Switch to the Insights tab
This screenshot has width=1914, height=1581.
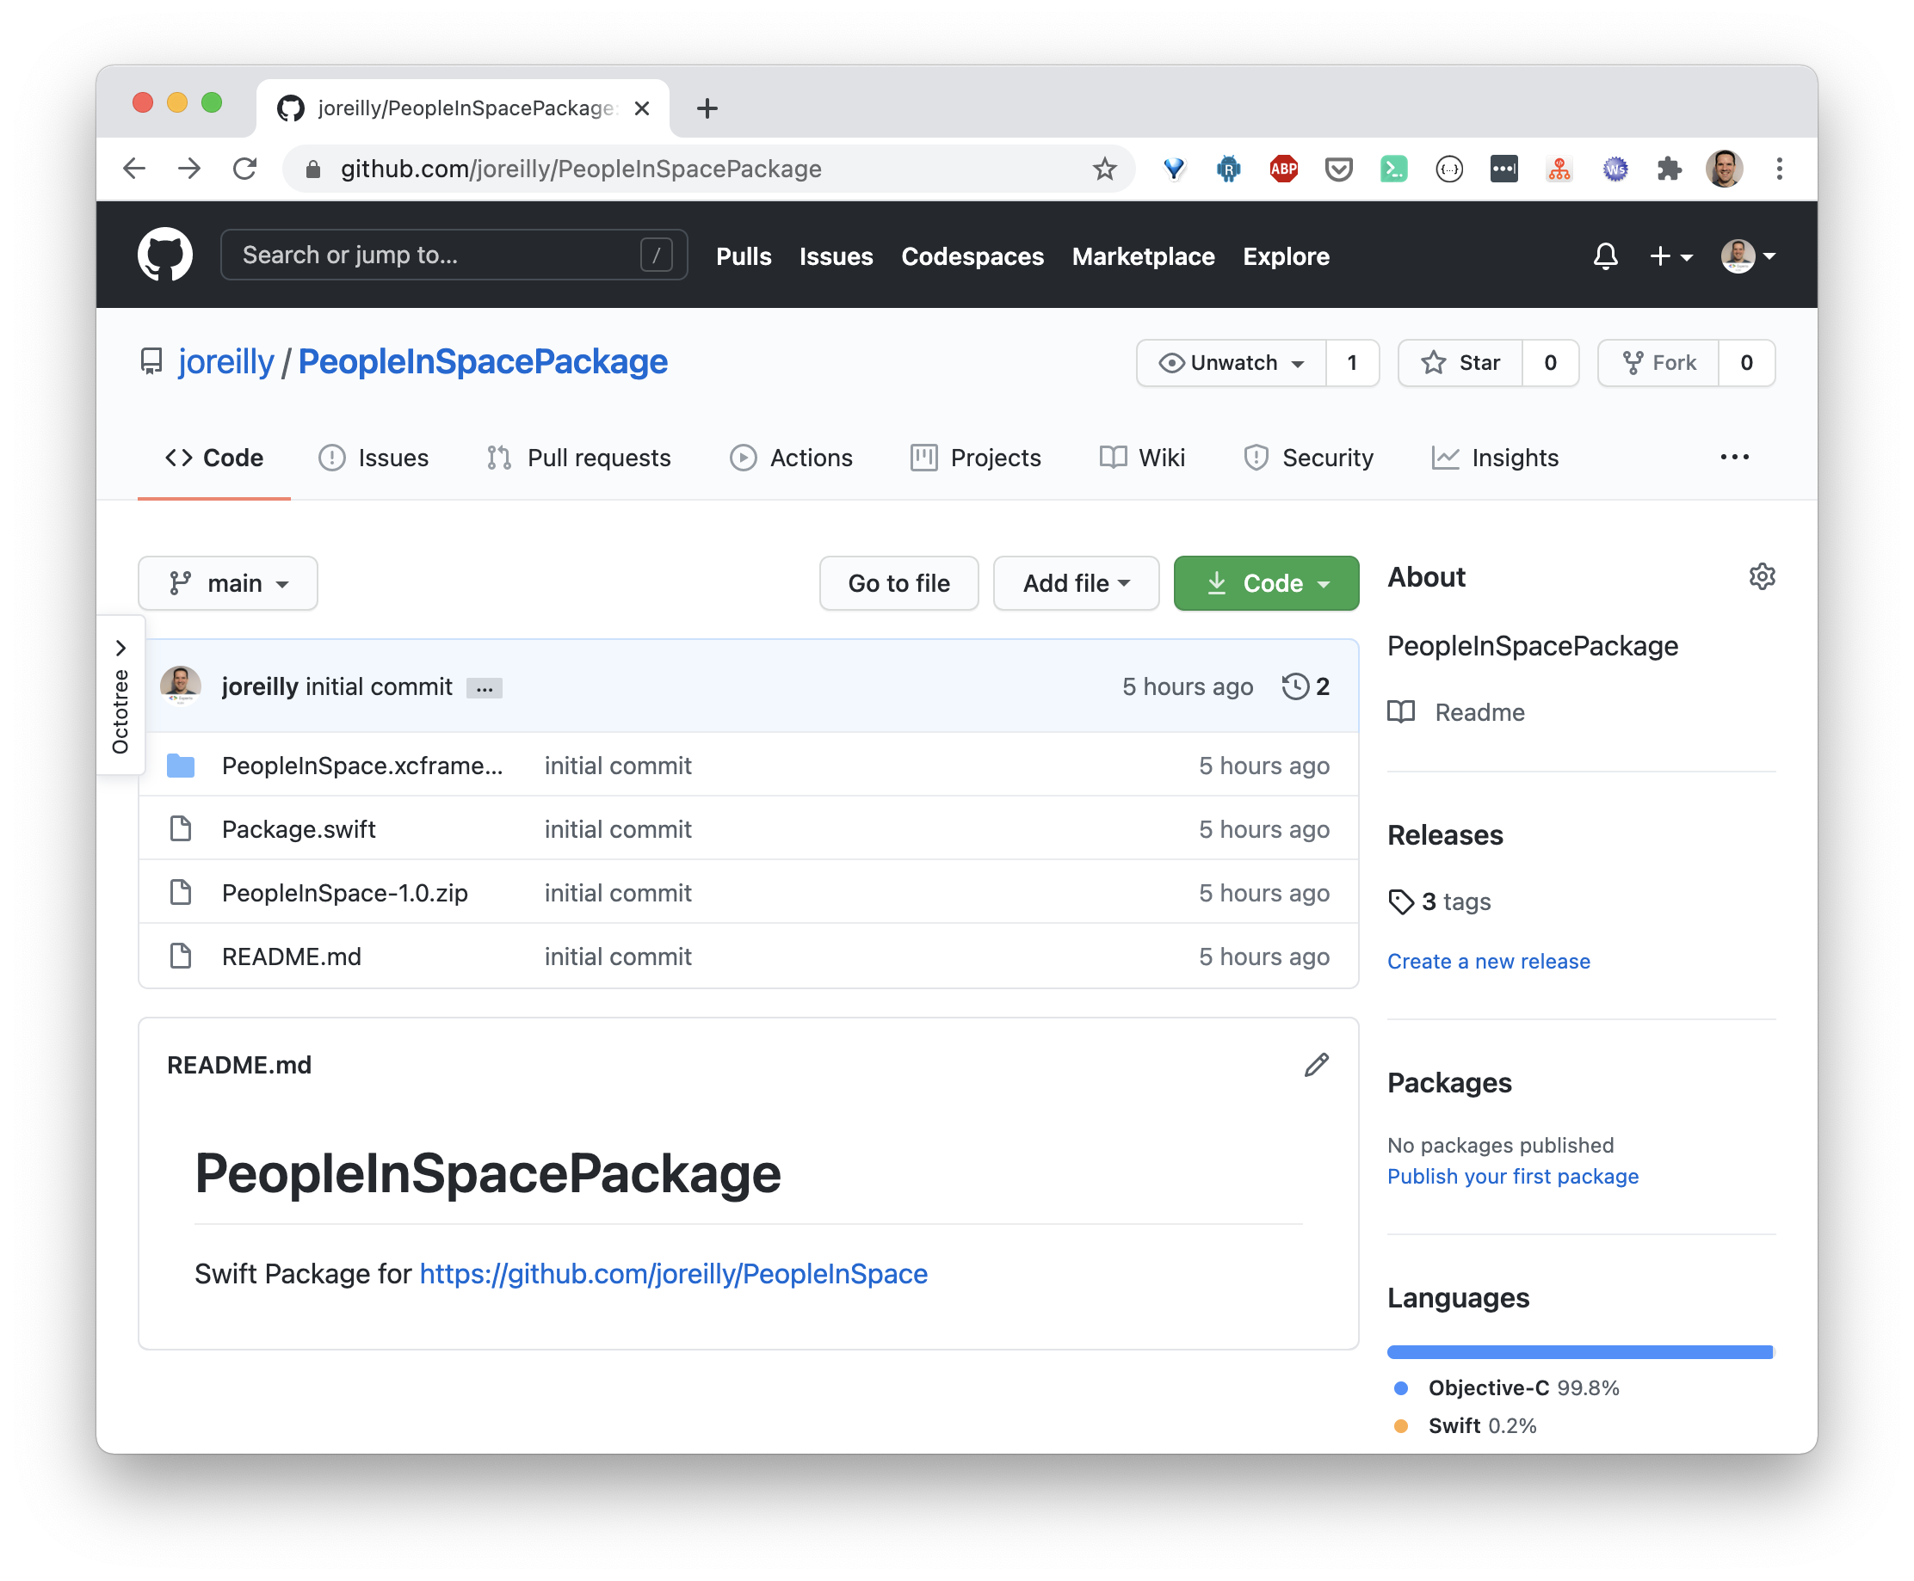click(x=1495, y=457)
